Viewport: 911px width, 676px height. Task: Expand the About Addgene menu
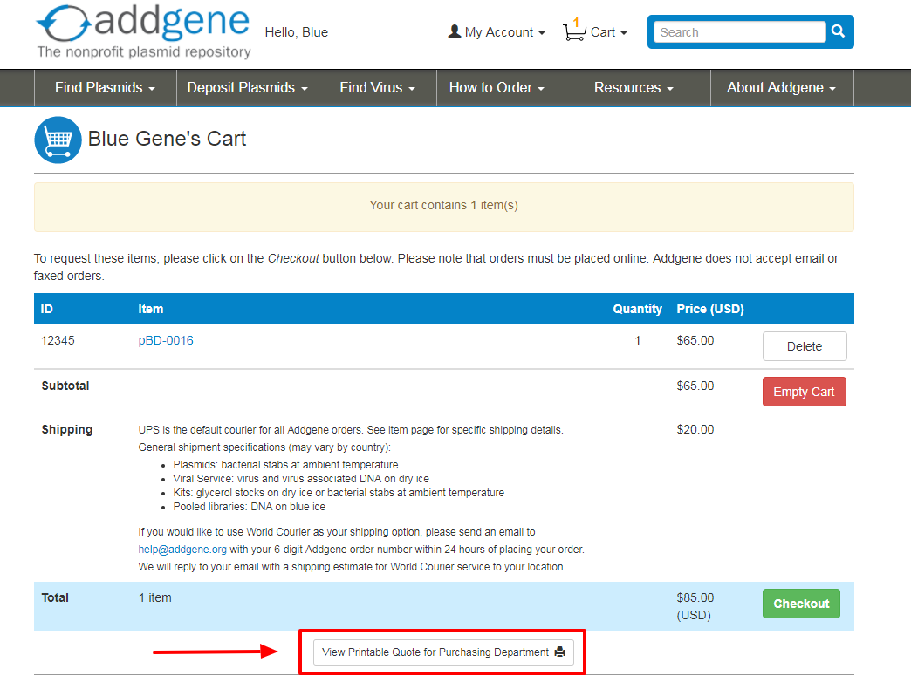tap(782, 88)
